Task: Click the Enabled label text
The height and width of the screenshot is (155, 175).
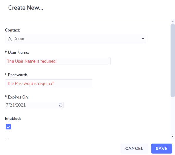Action: [x=13, y=119]
